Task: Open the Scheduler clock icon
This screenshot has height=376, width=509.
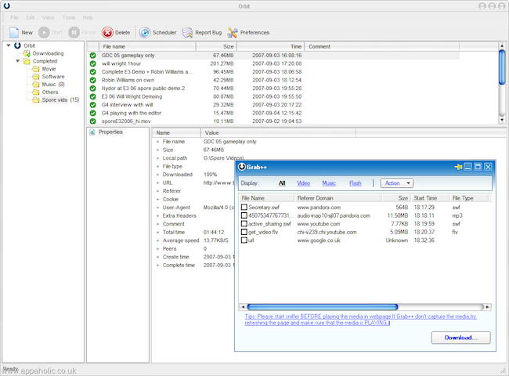Action: 145,32
